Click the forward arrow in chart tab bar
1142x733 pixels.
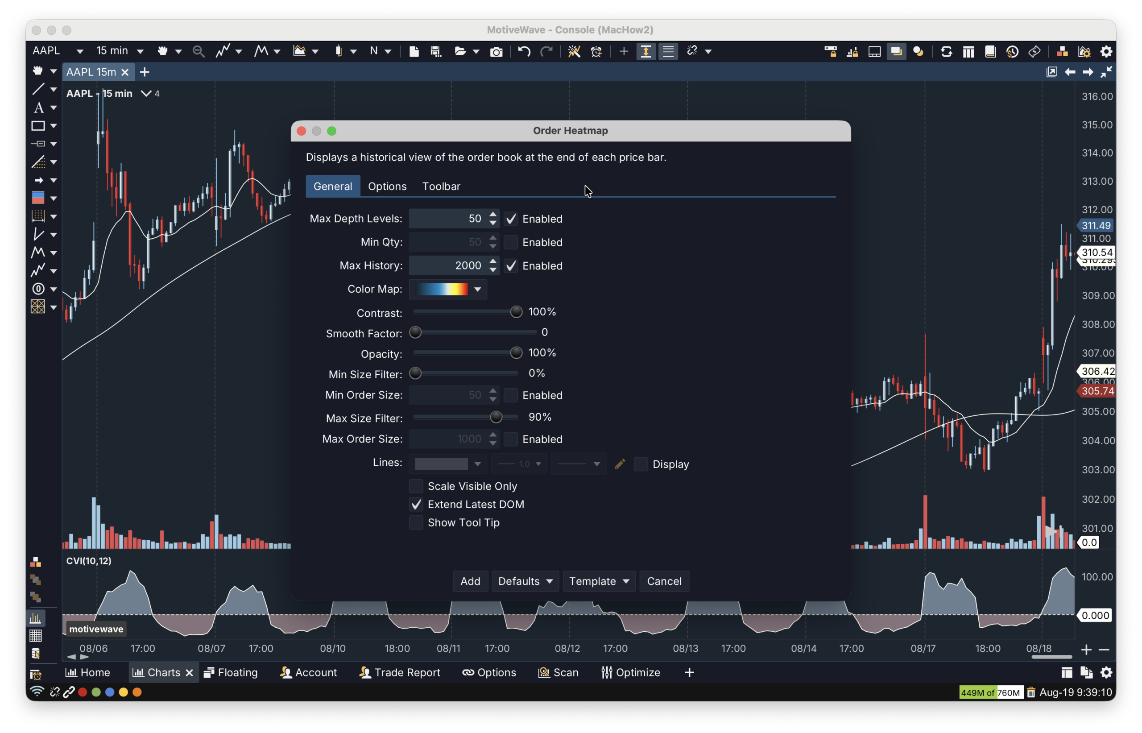pos(1088,72)
